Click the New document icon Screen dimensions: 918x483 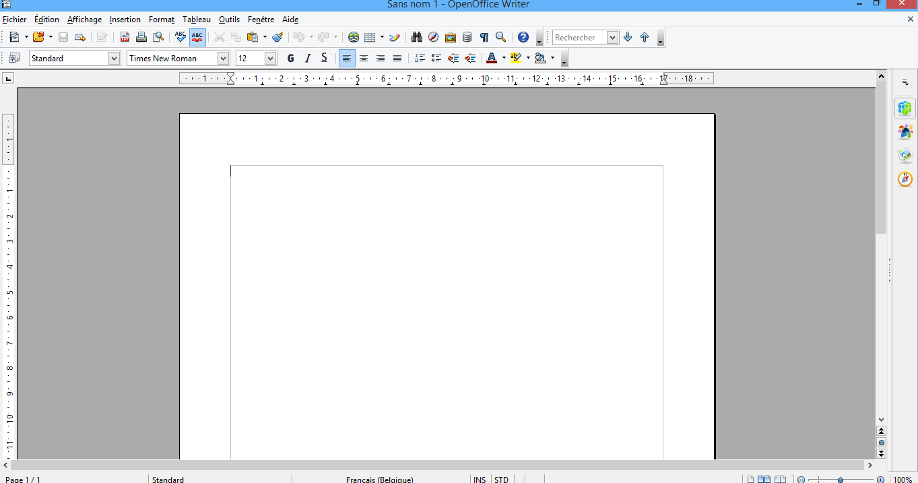(x=14, y=37)
